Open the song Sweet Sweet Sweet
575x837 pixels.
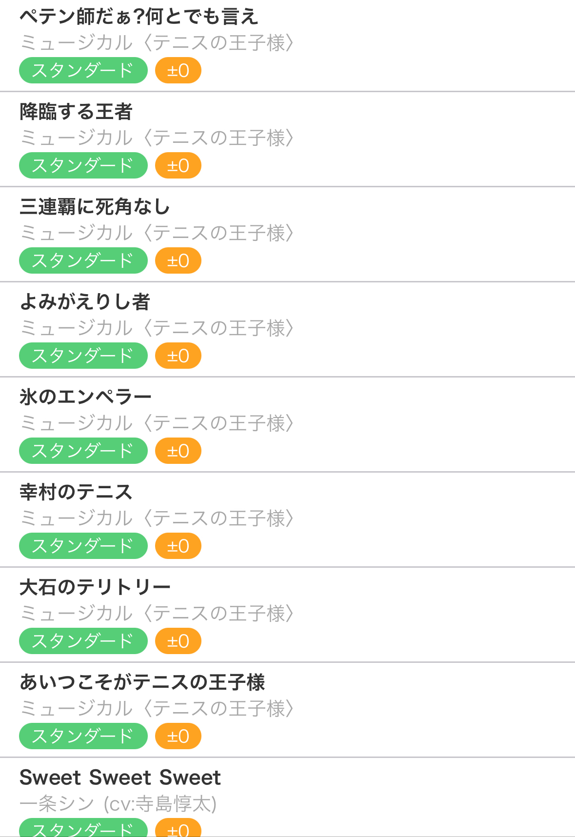click(x=120, y=777)
